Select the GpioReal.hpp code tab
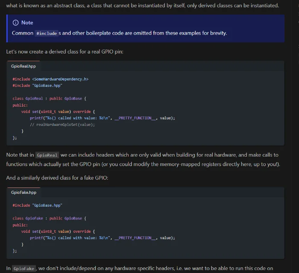This screenshot has height=273, width=299. coord(23,66)
